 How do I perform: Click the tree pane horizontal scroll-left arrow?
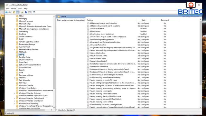6,110
